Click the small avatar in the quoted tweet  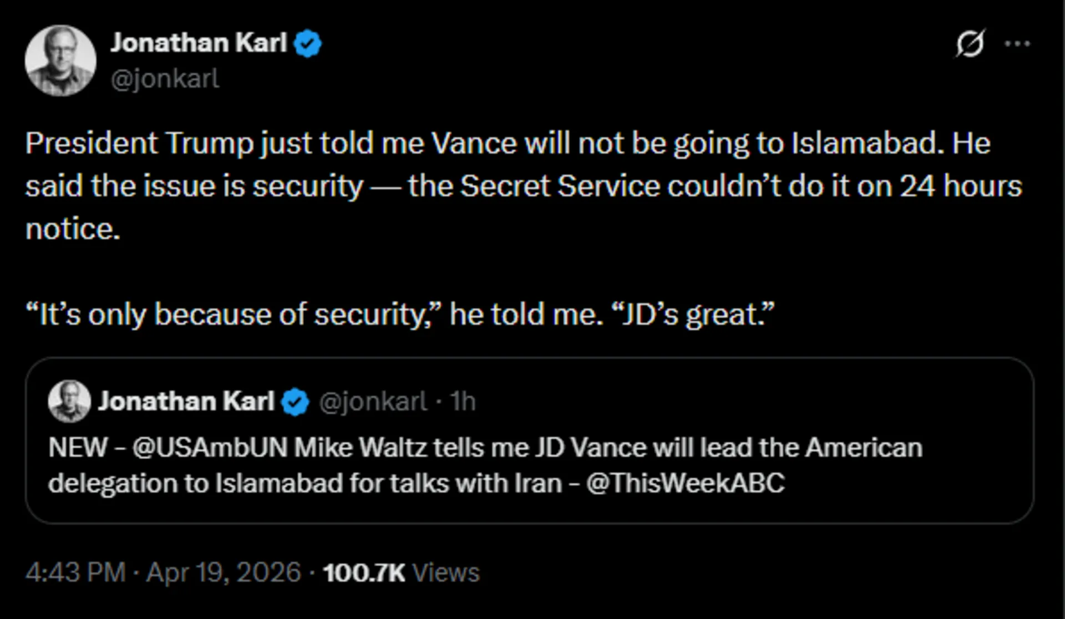(69, 401)
